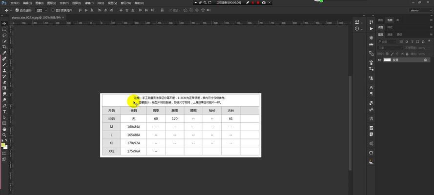Screen dimensions: 434x195
Task: Select the History Brush tool
Action: tap(4, 76)
